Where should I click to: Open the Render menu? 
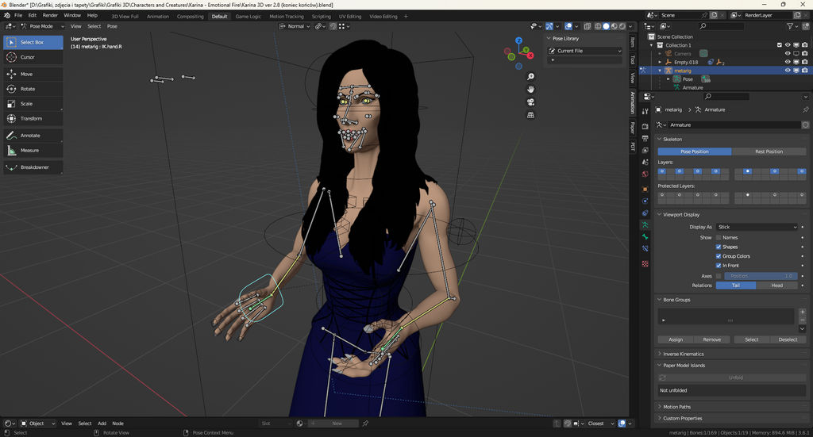(x=50, y=15)
